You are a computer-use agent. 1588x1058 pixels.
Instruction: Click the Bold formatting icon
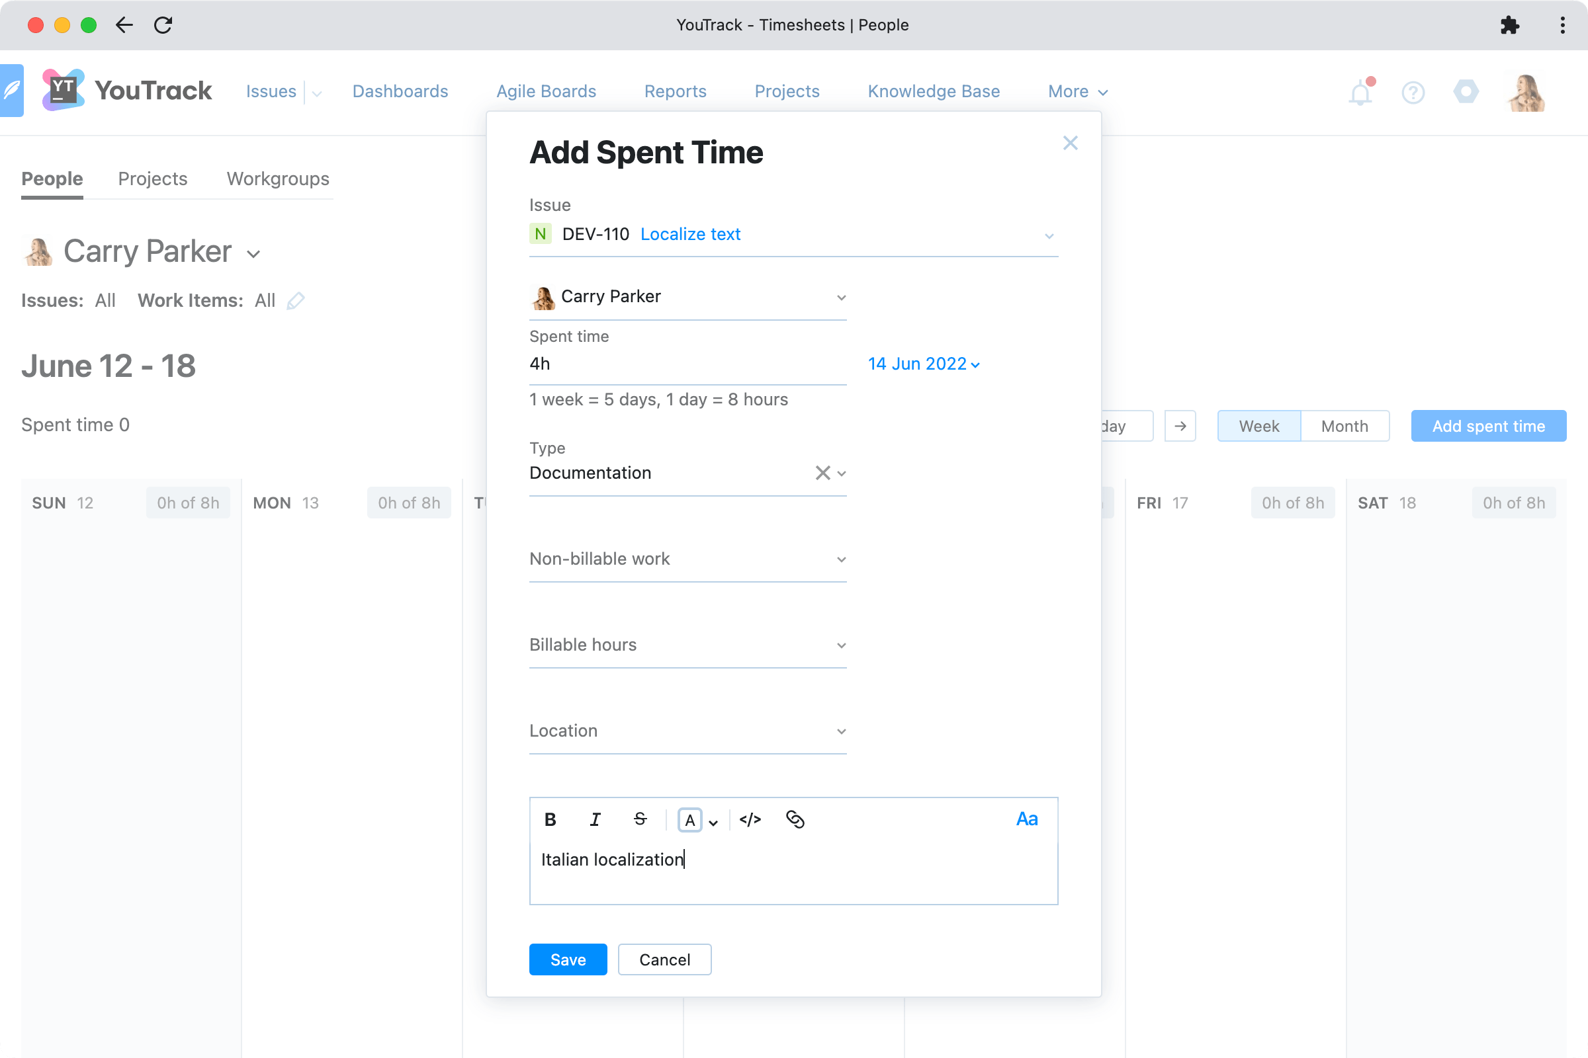tap(549, 819)
